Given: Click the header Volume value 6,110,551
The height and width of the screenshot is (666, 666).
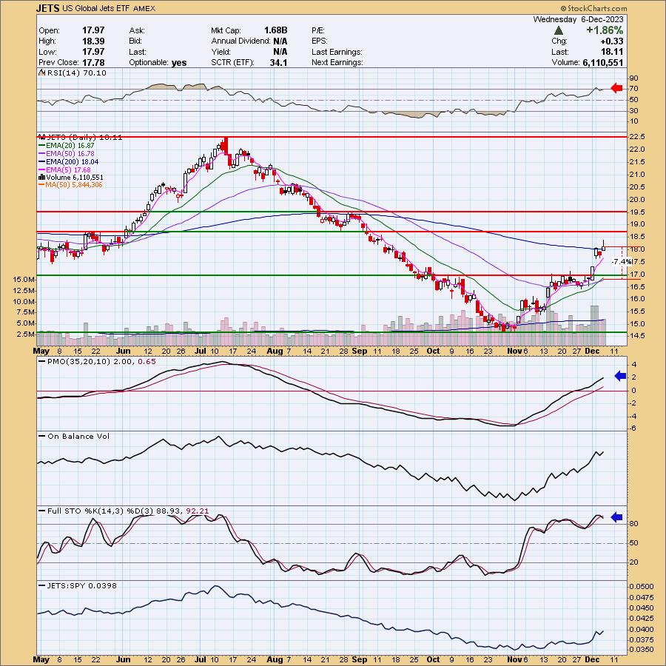Looking at the screenshot, I should click(x=602, y=62).
